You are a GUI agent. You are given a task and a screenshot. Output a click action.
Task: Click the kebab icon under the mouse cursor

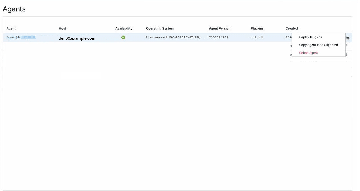coord(346,37)
